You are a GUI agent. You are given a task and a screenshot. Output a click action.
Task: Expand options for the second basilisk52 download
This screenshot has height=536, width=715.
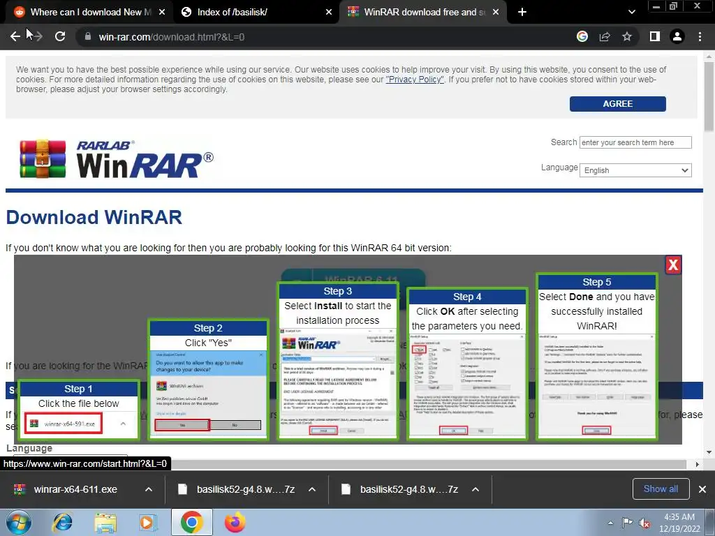tap(476, 489)
